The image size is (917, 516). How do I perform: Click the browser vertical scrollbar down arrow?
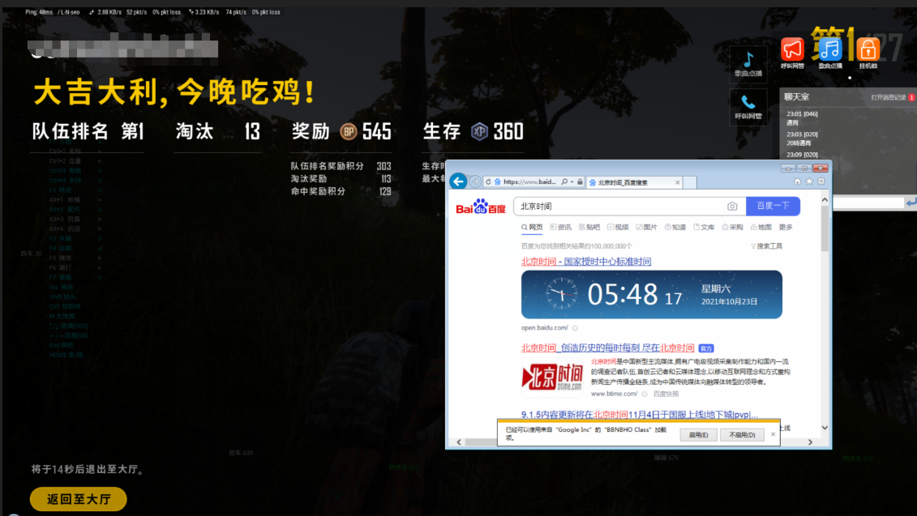pyautogui.click(x=825, y=428)
